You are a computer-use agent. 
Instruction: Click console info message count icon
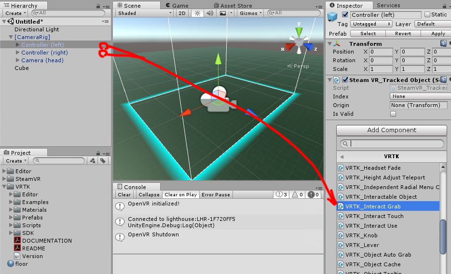(x=281, y=195)
